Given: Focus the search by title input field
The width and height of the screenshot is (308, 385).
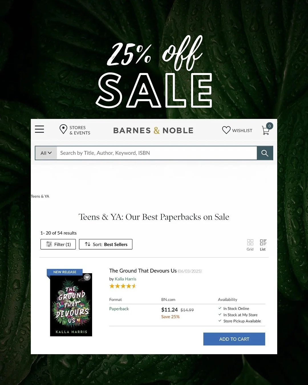Looking at the screenshot, I should point(157,153).
